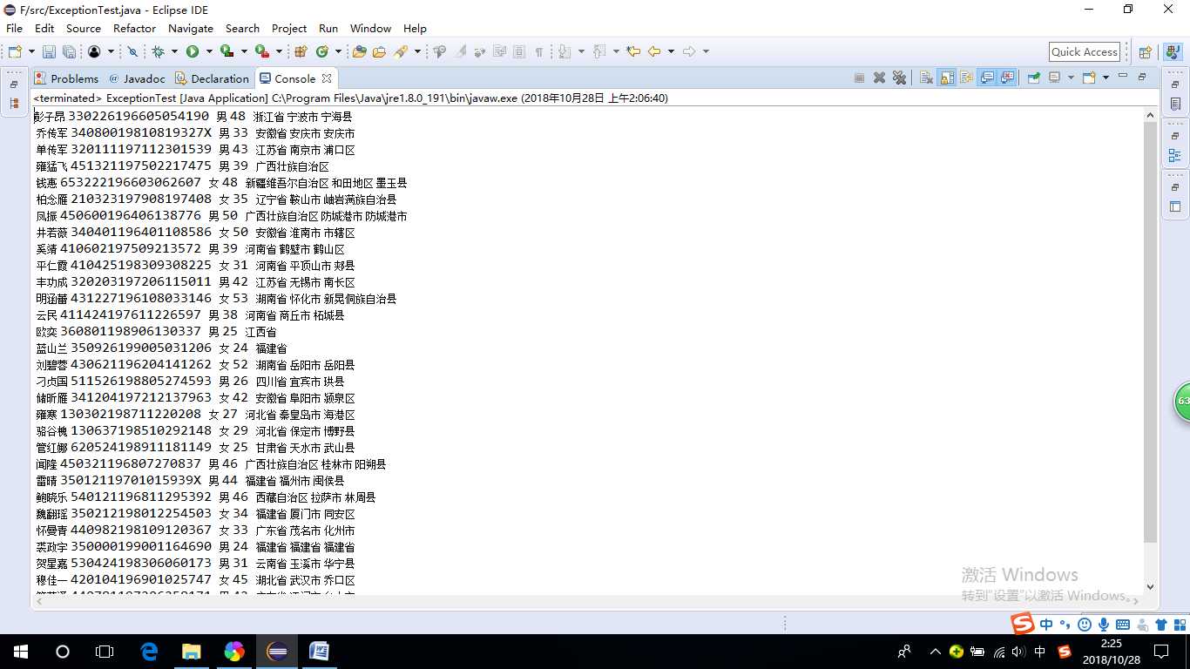Open the Windows Action Center notifications
This screenshot has height=669, width=1190.
tap(1160, 652)
